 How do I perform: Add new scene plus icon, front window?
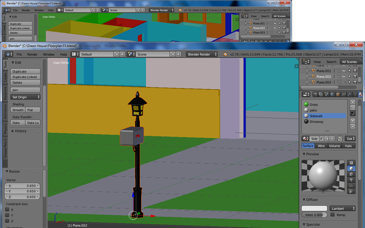[x=173, y=54]
